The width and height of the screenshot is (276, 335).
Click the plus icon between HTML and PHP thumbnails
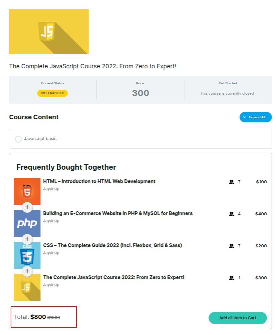pos(27,207)
